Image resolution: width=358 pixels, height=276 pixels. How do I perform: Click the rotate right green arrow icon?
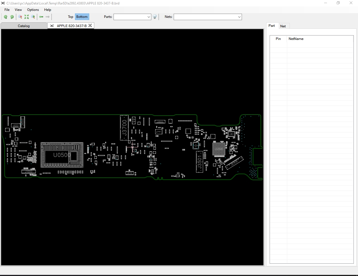coord(12,17)
